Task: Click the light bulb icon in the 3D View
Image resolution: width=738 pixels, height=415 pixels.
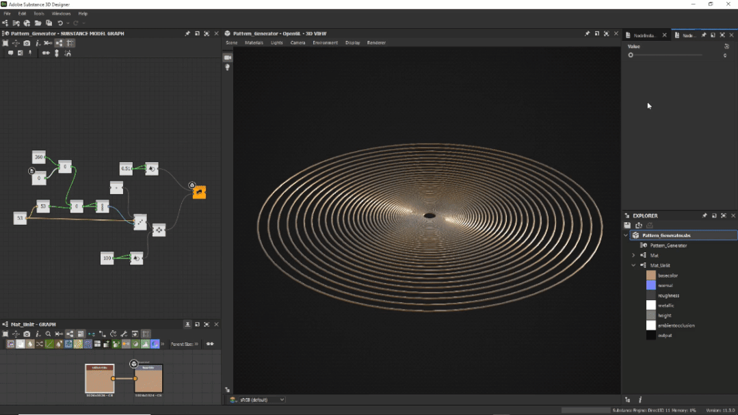Action: tap(228, 68)
